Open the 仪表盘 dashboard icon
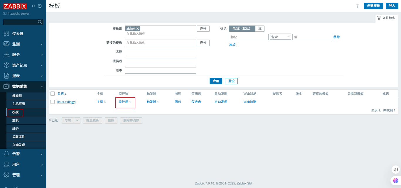 (6, 33)
